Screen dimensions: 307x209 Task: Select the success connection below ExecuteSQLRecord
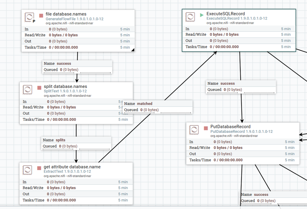[x=241, y=87]
